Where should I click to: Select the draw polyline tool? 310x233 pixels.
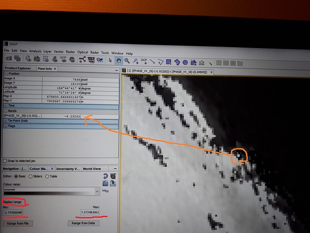[x=161, y=62]
